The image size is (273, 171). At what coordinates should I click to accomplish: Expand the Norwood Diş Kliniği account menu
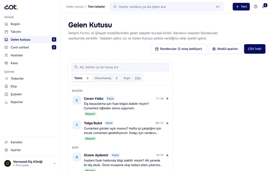(x=54, y=164)
